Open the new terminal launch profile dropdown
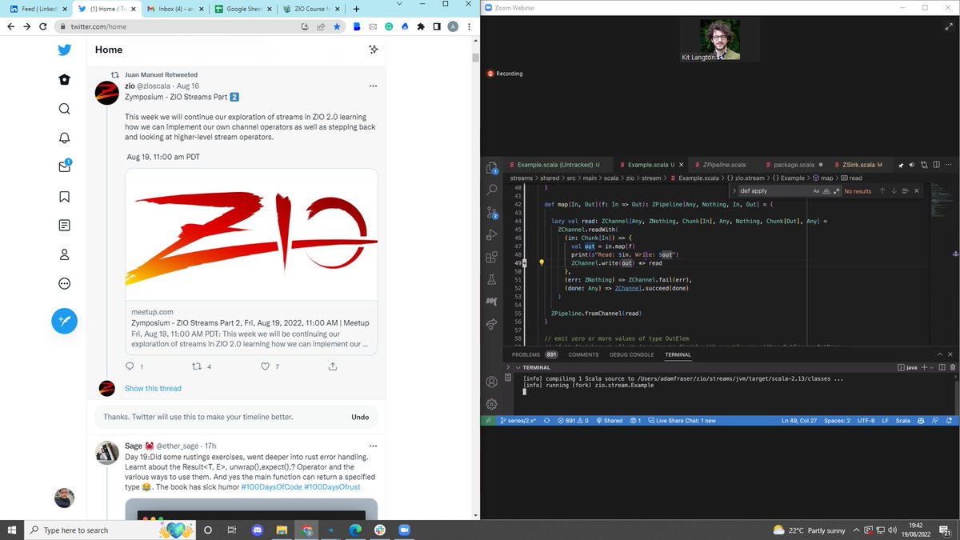The height and width of the screenshot is (540, 960). (x=930, y=367)
